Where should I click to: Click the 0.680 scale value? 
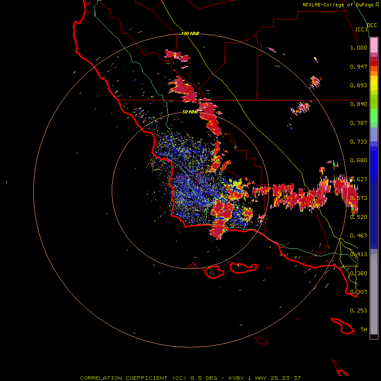(359, 160)
